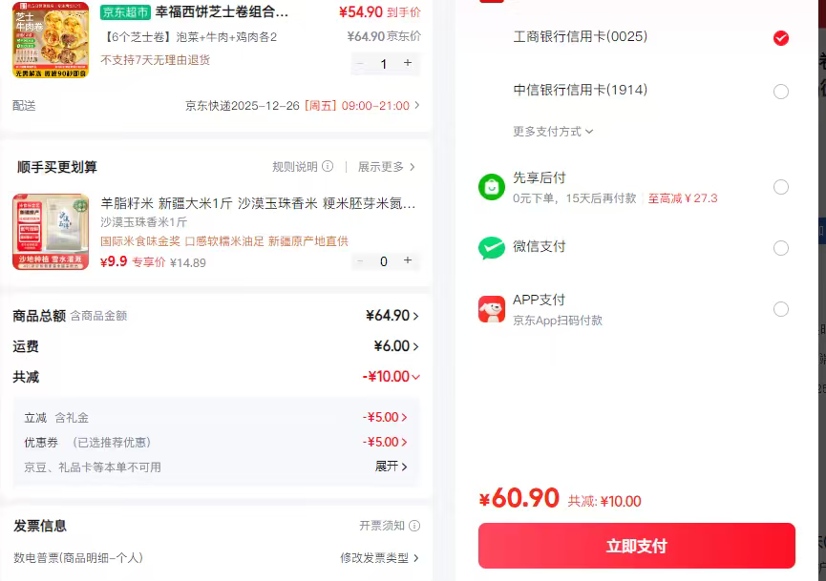Image resolution: width=826 pixels, height=581 pixels.
Task: Select 工商银行信用卡(0025) radio button
Action: coord(781,38)
